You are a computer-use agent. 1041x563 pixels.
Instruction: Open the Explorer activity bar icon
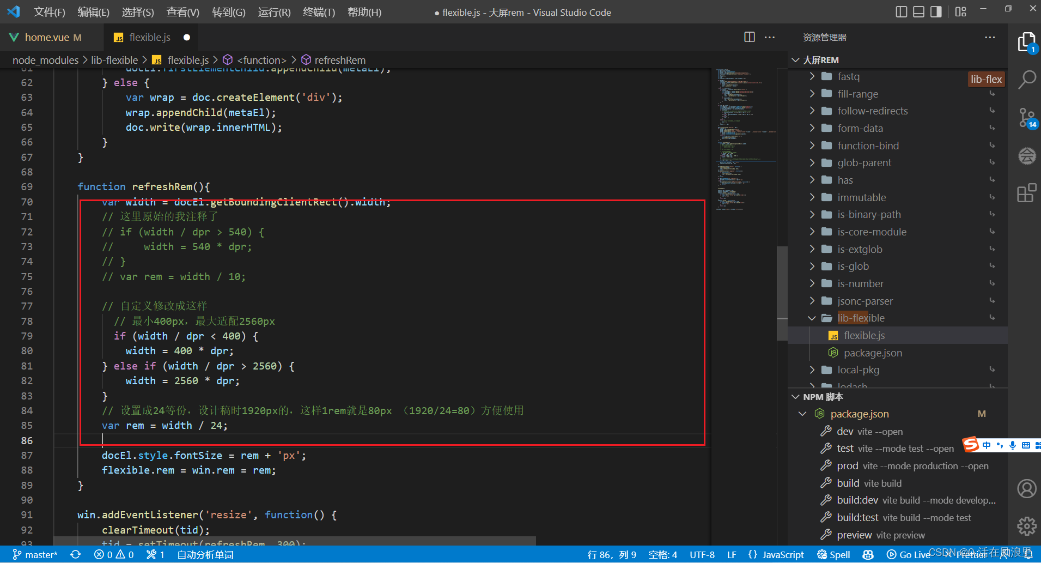(x=1026, y=43)
